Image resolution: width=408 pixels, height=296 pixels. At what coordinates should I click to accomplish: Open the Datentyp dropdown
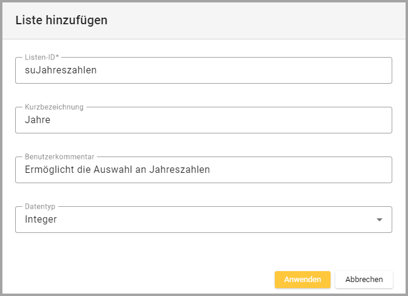pos(203,220)
